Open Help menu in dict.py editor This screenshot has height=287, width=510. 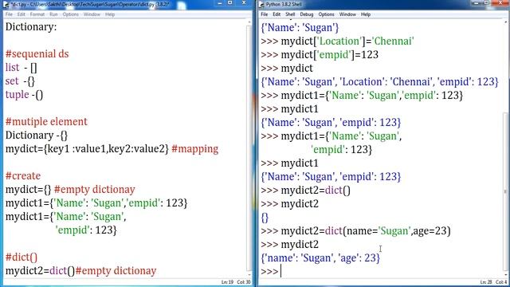click(110, 14)
